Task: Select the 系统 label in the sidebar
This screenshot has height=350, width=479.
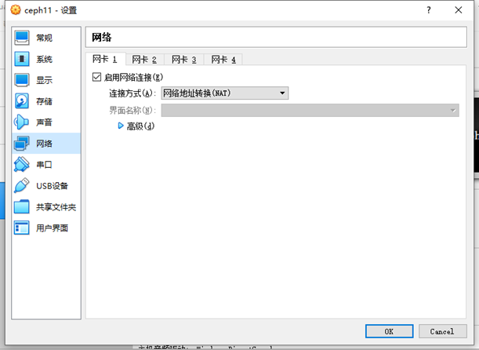Action: click(x=45, y=59)
